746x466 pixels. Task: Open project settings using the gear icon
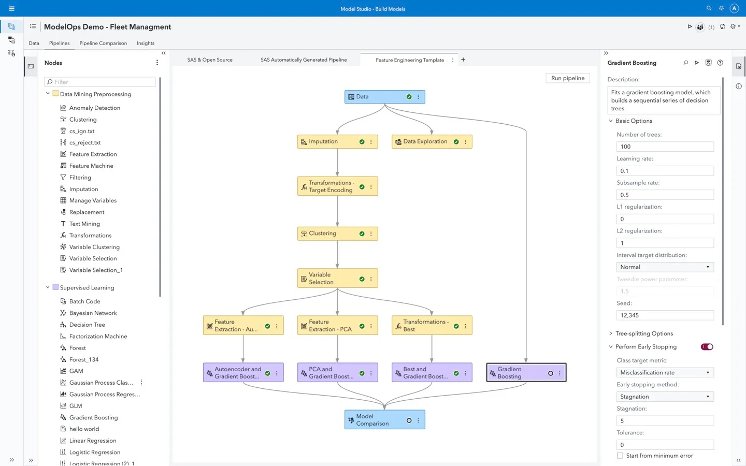coord(734,26)
